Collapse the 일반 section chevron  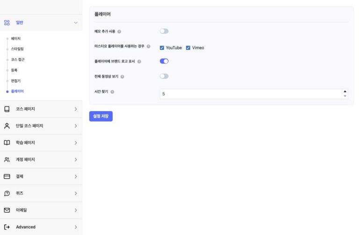[76, 22]
